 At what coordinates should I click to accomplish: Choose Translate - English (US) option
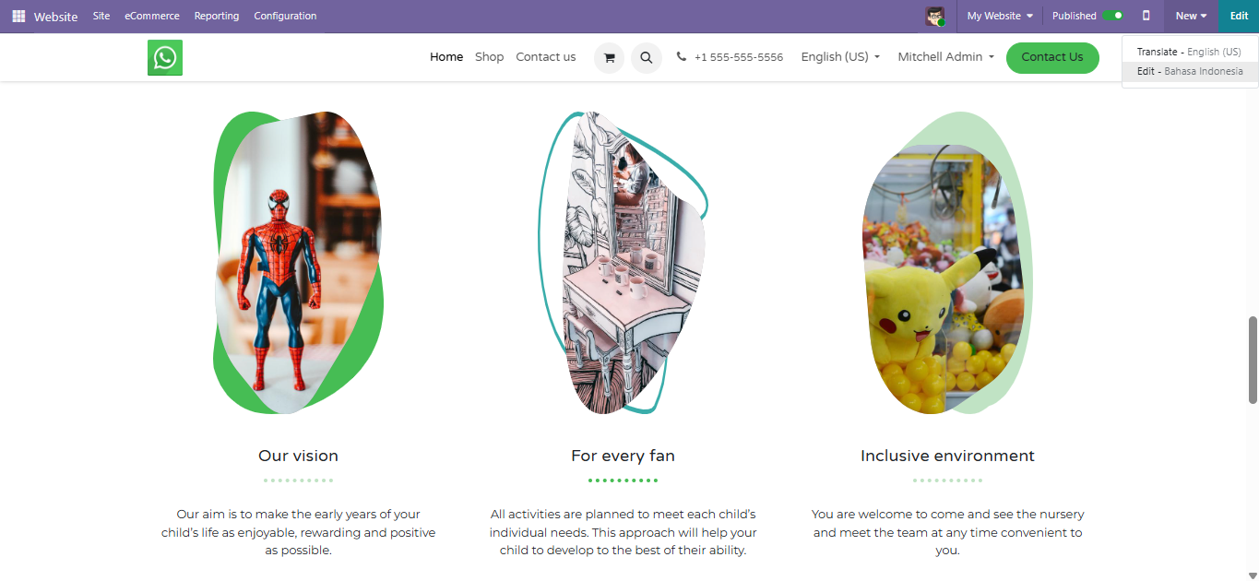pos(1190,53)
